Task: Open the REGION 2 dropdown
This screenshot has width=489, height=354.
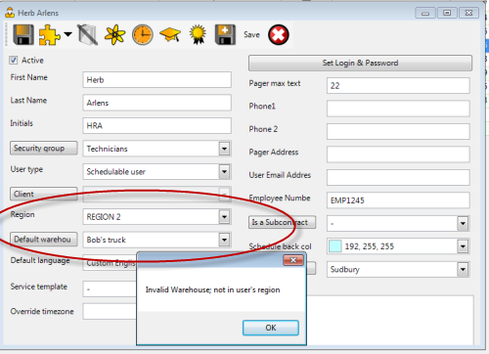Action: point(224,217)
